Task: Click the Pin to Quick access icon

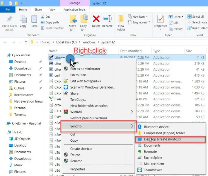Action: pos(9,19)
